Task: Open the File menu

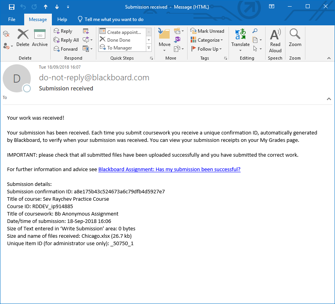Action: [12, 19]
